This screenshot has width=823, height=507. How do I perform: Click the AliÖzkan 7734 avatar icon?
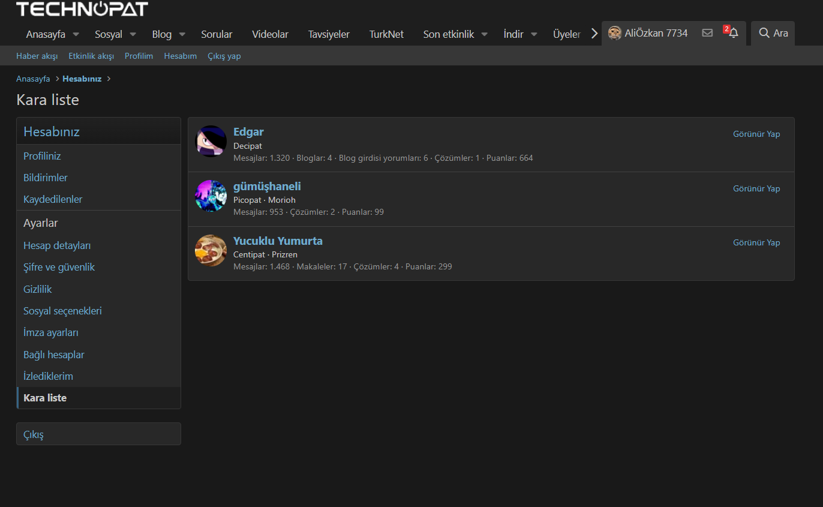[614, 33]
